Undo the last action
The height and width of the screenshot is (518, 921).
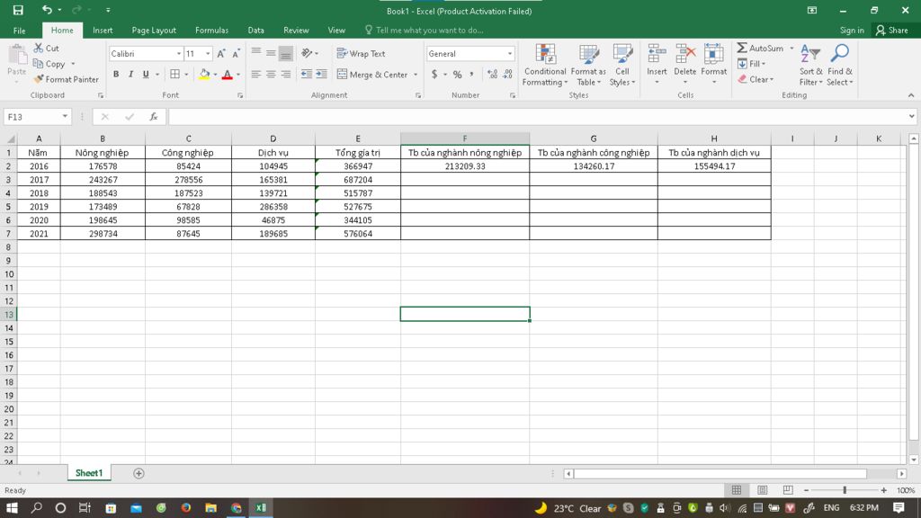[47, 10]
